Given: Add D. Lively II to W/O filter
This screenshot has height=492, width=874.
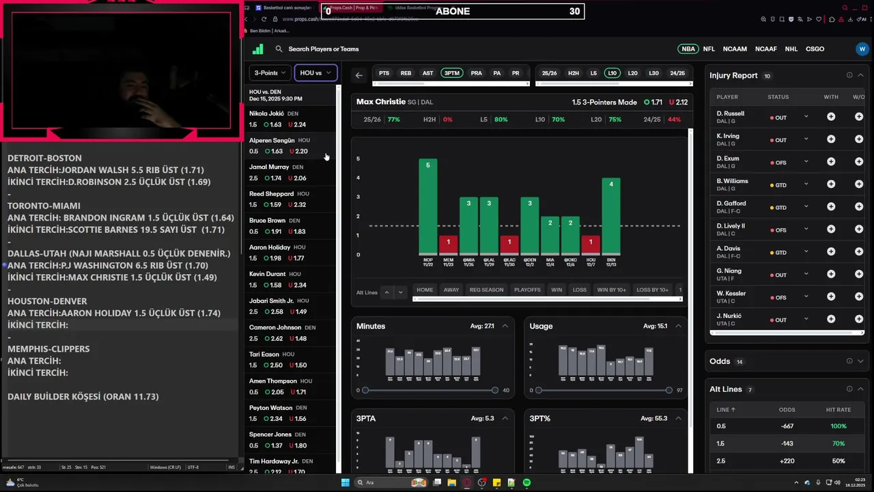Looking at the screenshot, I should pos(858,230).
